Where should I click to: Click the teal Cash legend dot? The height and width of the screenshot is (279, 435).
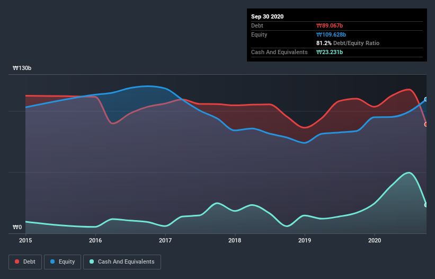(x=92, y=261)
